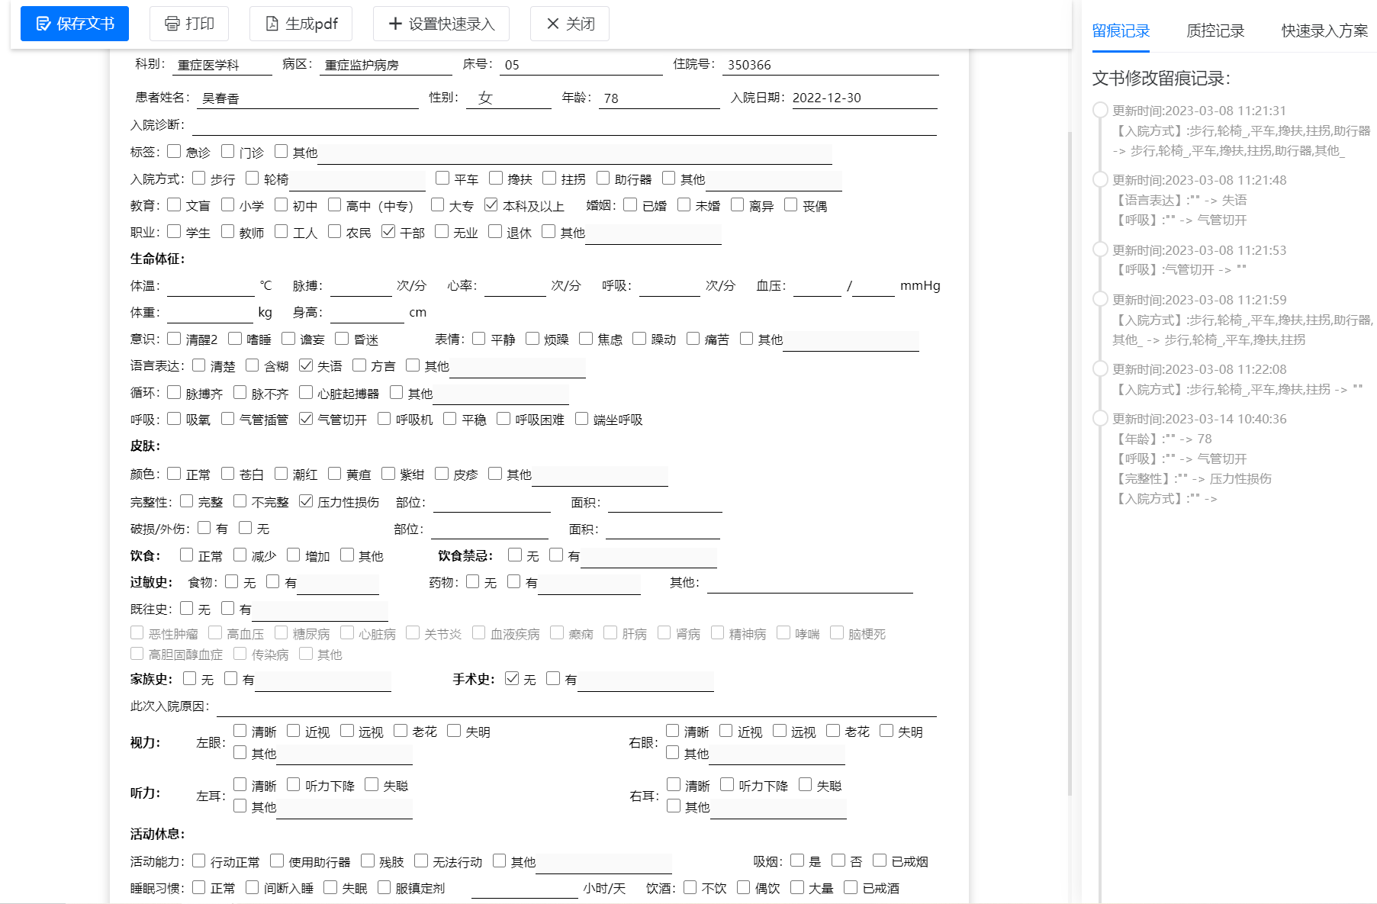Click the 心率 heart rate field
Image resolution: width=1377 pixels, height=904 pixels.
(x=515, y=286)
